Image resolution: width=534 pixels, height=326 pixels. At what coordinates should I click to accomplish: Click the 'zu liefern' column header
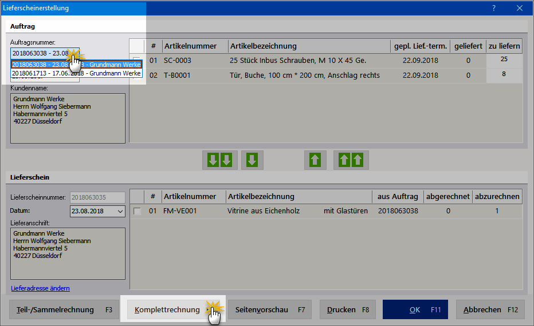tap(504, 46)
